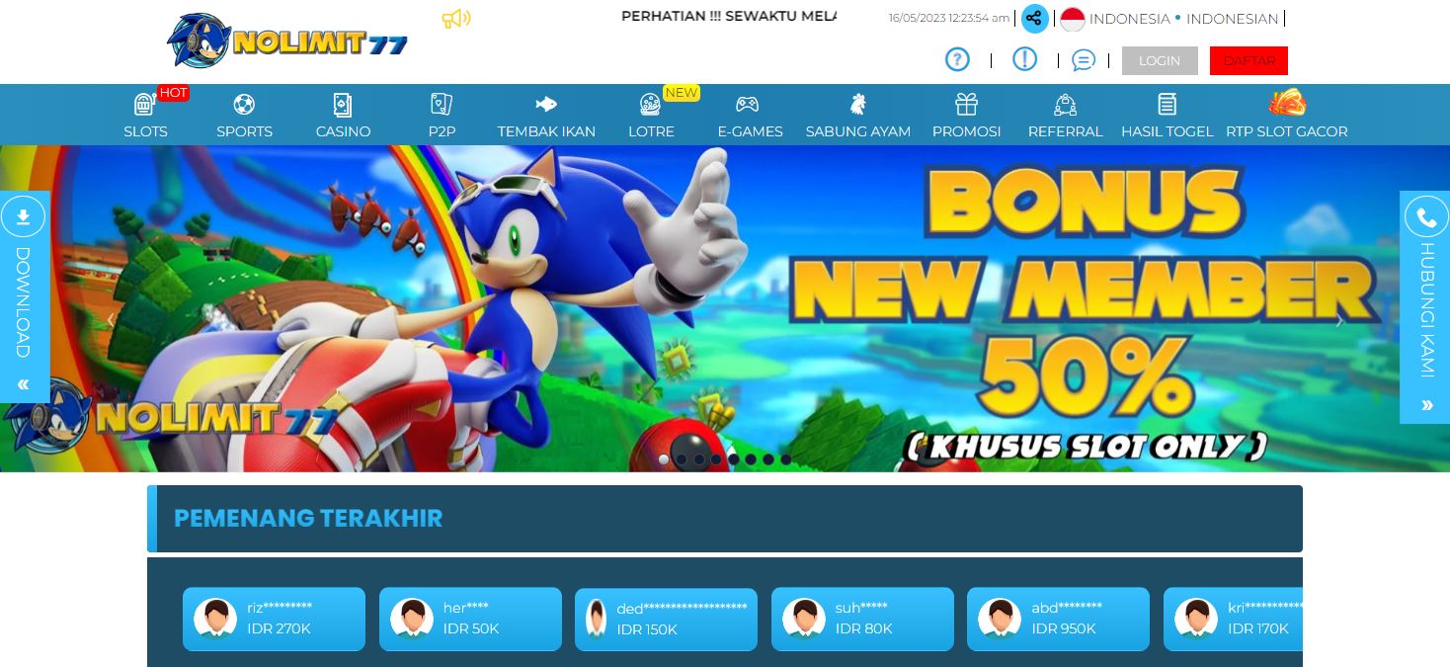Click the Sports soccer ball icon
Viewport: 1450px width, 667px height.
(x=244, y=104)
